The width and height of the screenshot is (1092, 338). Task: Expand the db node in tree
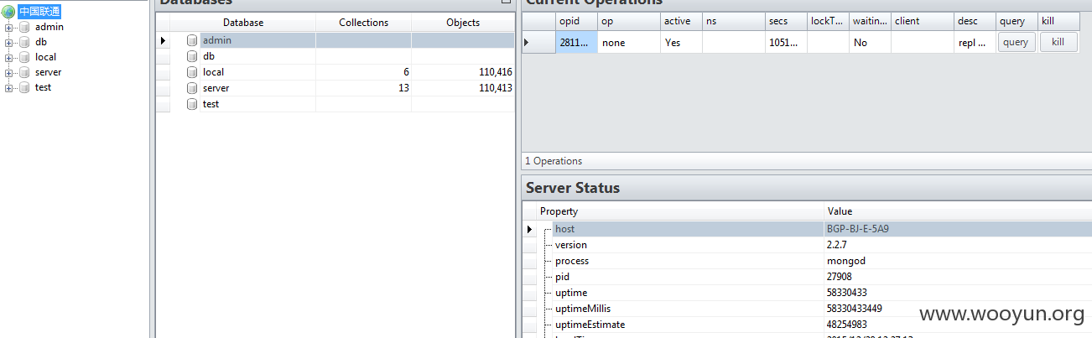click(x=8, y=42)
